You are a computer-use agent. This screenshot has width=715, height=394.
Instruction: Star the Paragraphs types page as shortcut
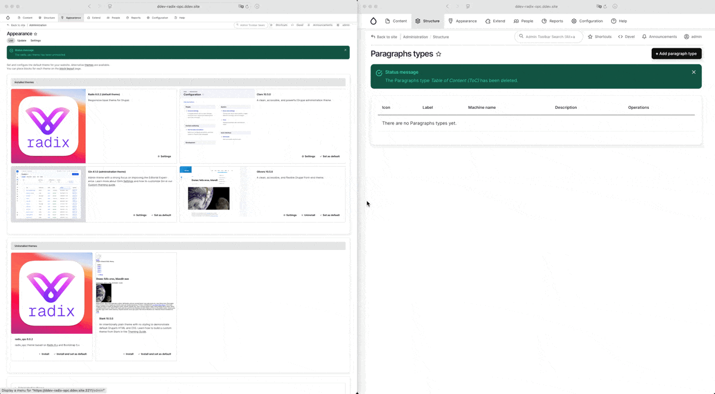coord(439,54)
